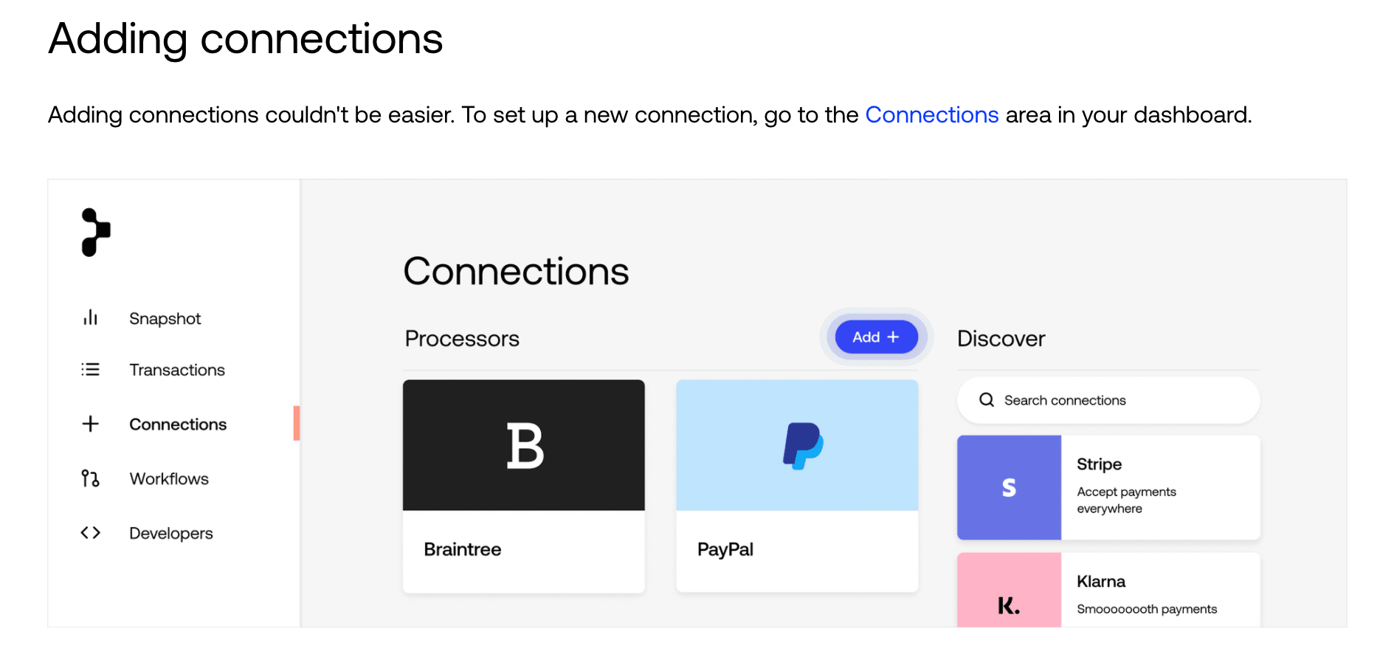Select the Stripe Accept payments everywhere card
The height and width of the screenshot is (660, 1377).
pyautogui.click(x=1108, y=487)
